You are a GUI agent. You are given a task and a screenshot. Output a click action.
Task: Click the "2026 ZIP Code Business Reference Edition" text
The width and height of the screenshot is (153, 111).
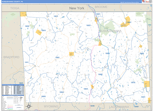pos(130,2)
